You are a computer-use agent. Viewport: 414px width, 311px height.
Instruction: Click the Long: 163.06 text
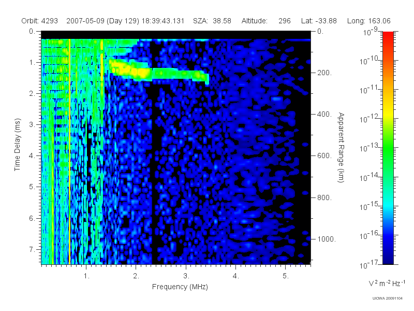click(x=368, y=21)
